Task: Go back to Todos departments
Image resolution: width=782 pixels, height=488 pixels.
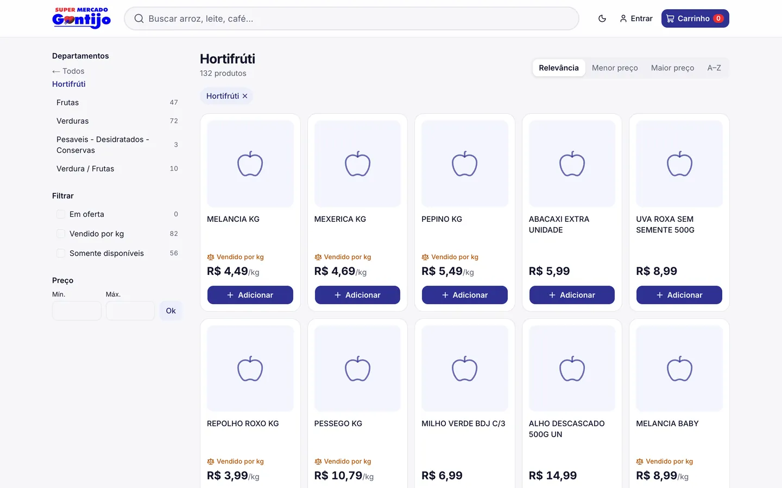Action: [x=68, y=71]
